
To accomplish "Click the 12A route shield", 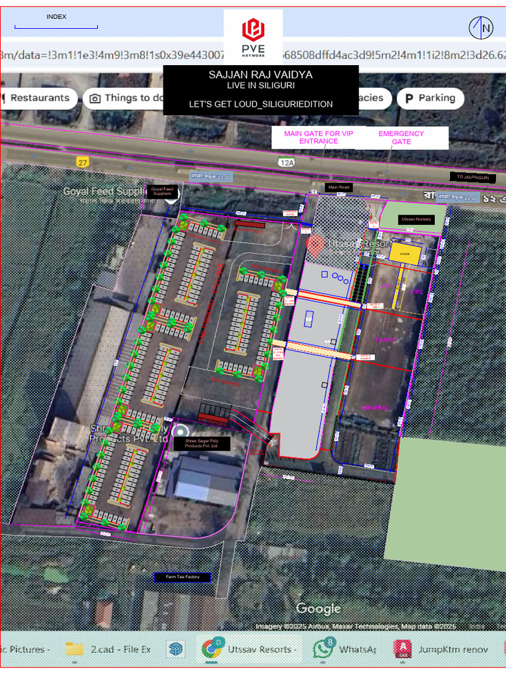I will [287, 163].
